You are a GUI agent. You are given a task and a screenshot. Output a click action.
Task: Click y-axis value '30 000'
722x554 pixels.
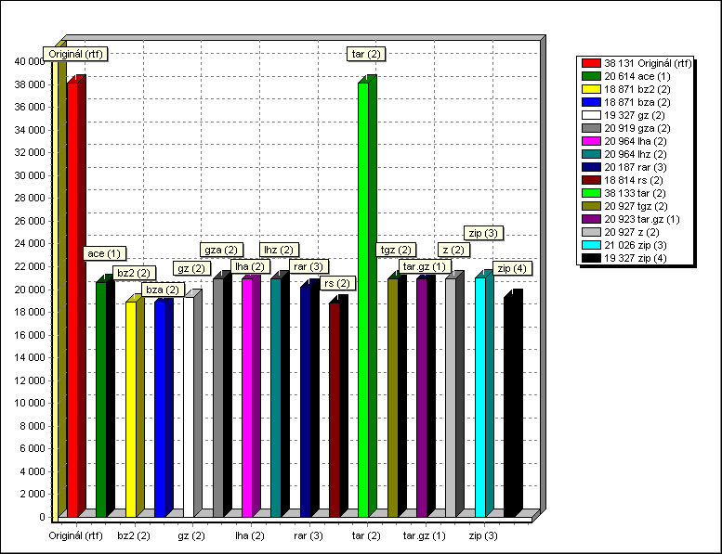tap(30, 175)
